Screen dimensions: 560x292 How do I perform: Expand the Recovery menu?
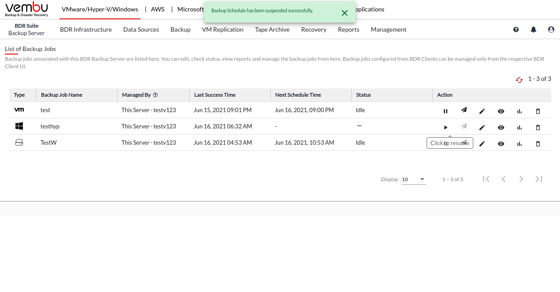(313, 29)
